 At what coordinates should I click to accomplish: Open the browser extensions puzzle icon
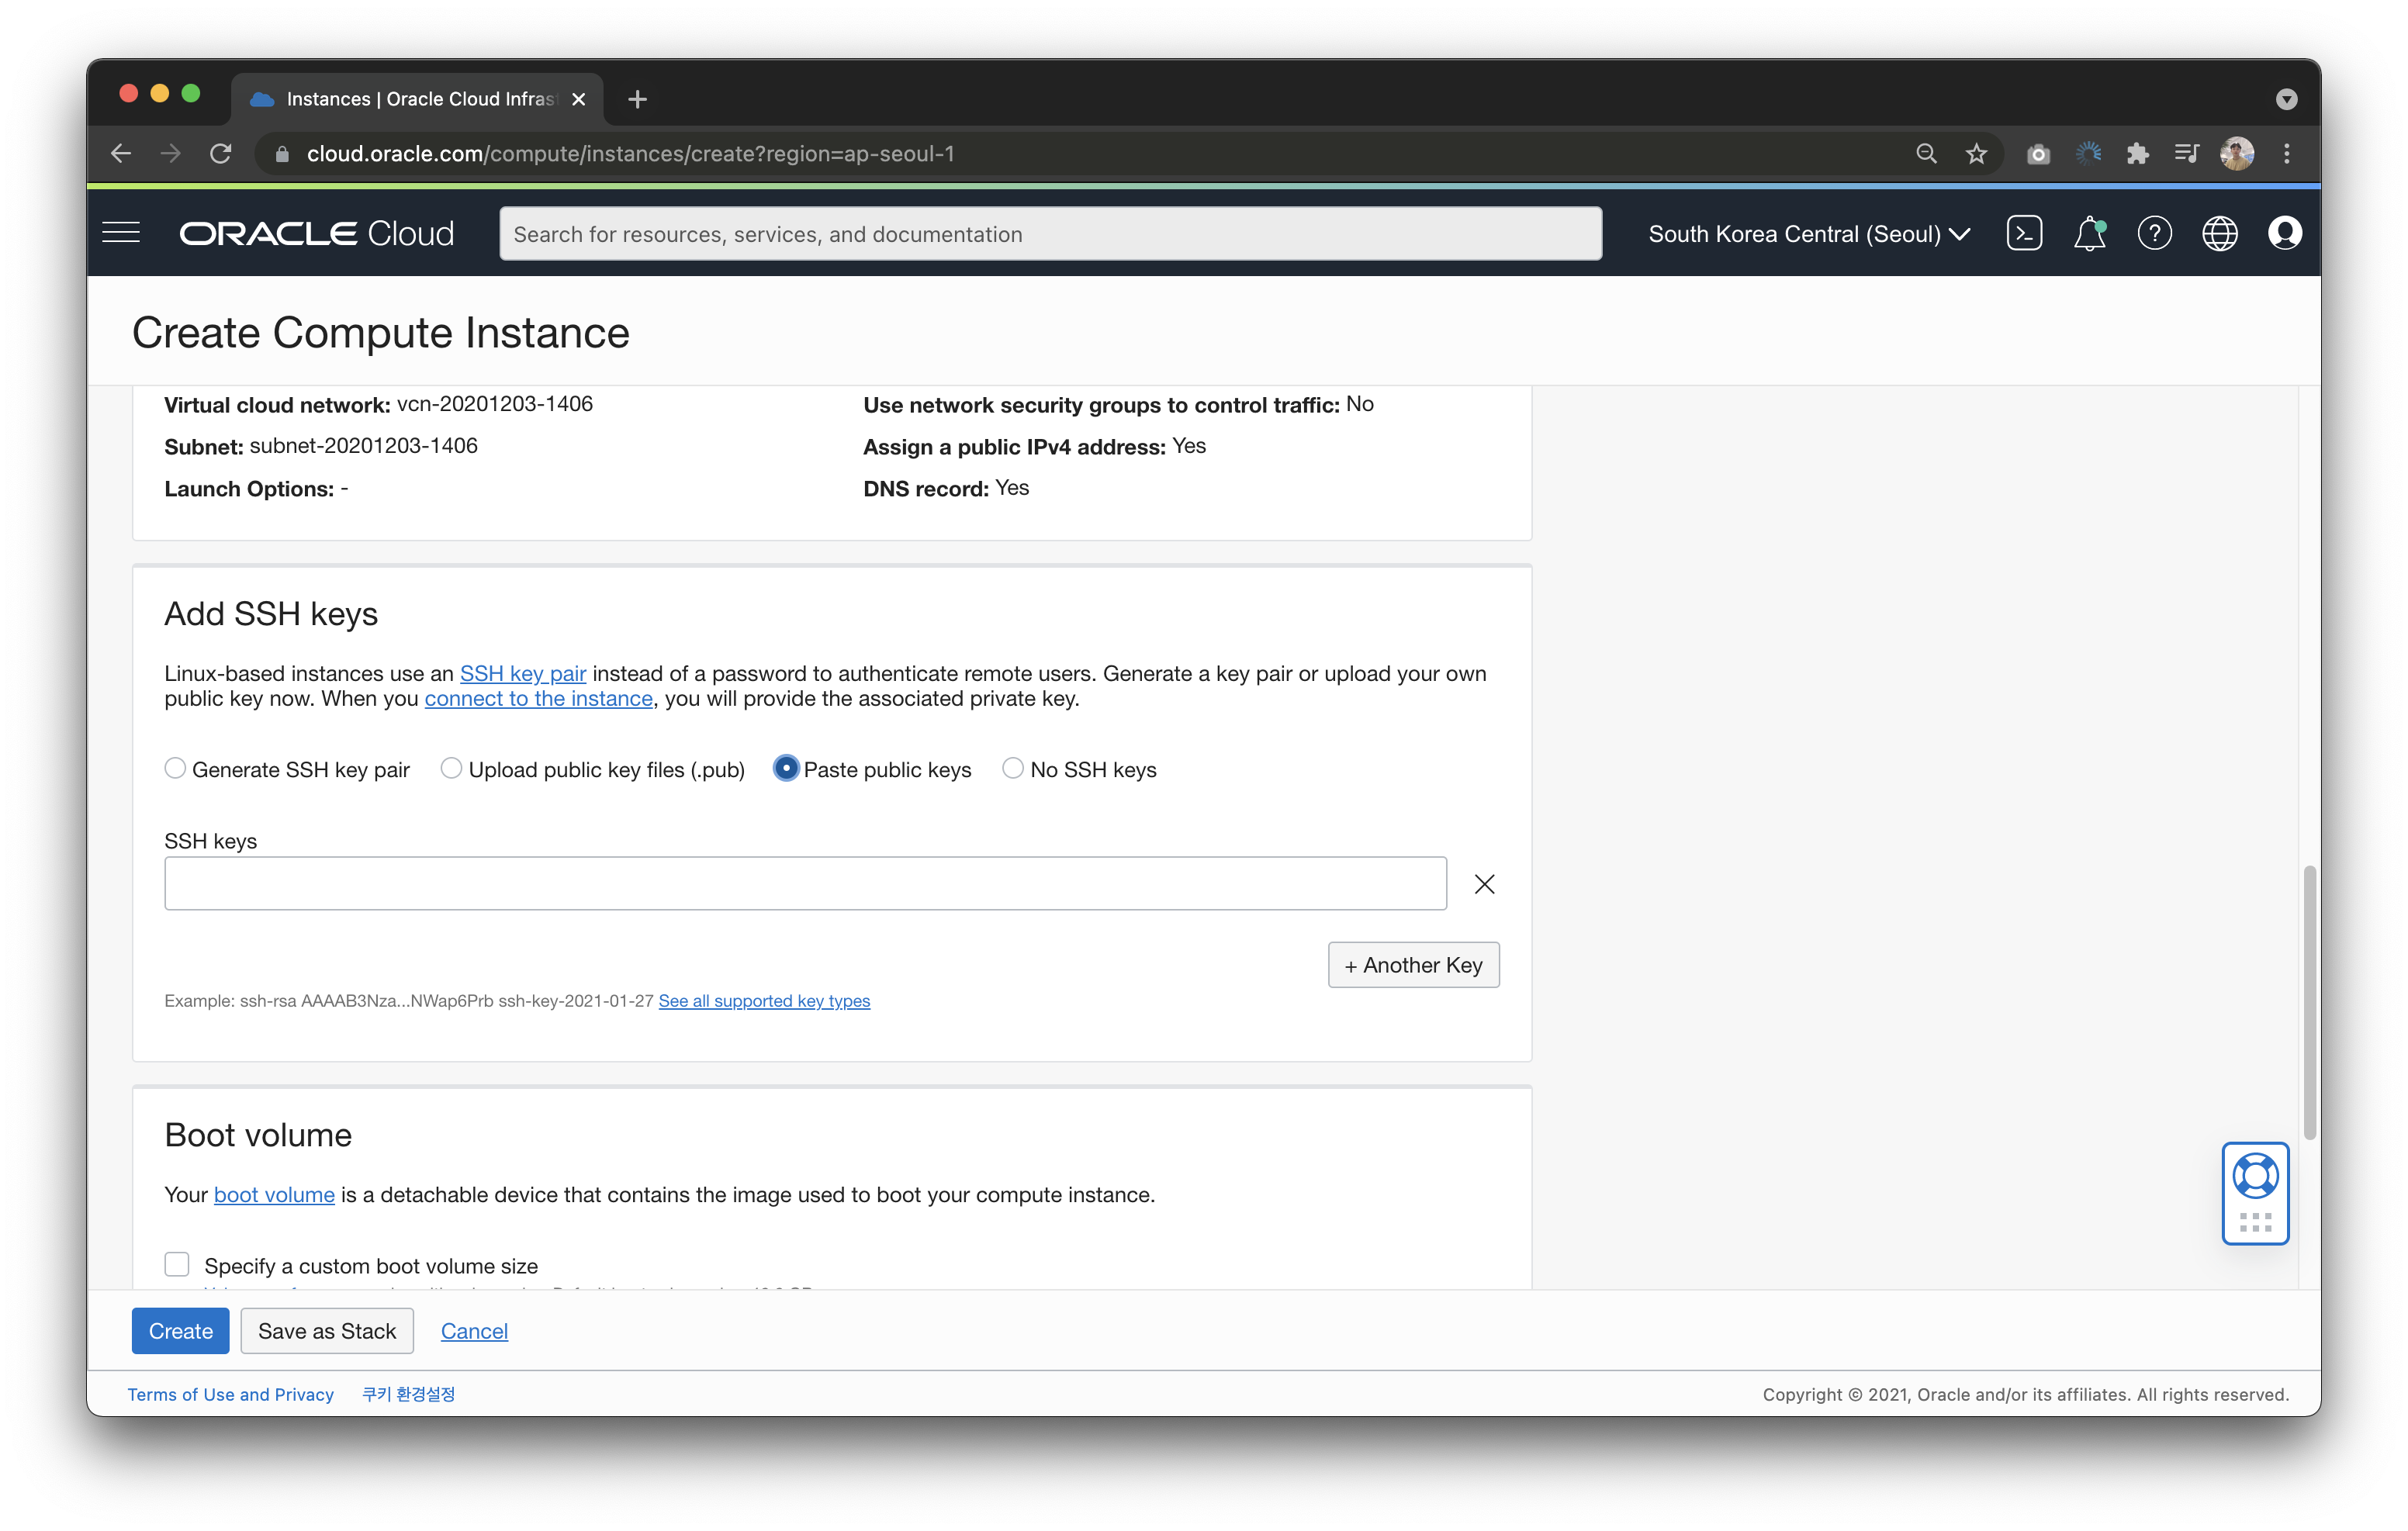(x=2137, y=153)
